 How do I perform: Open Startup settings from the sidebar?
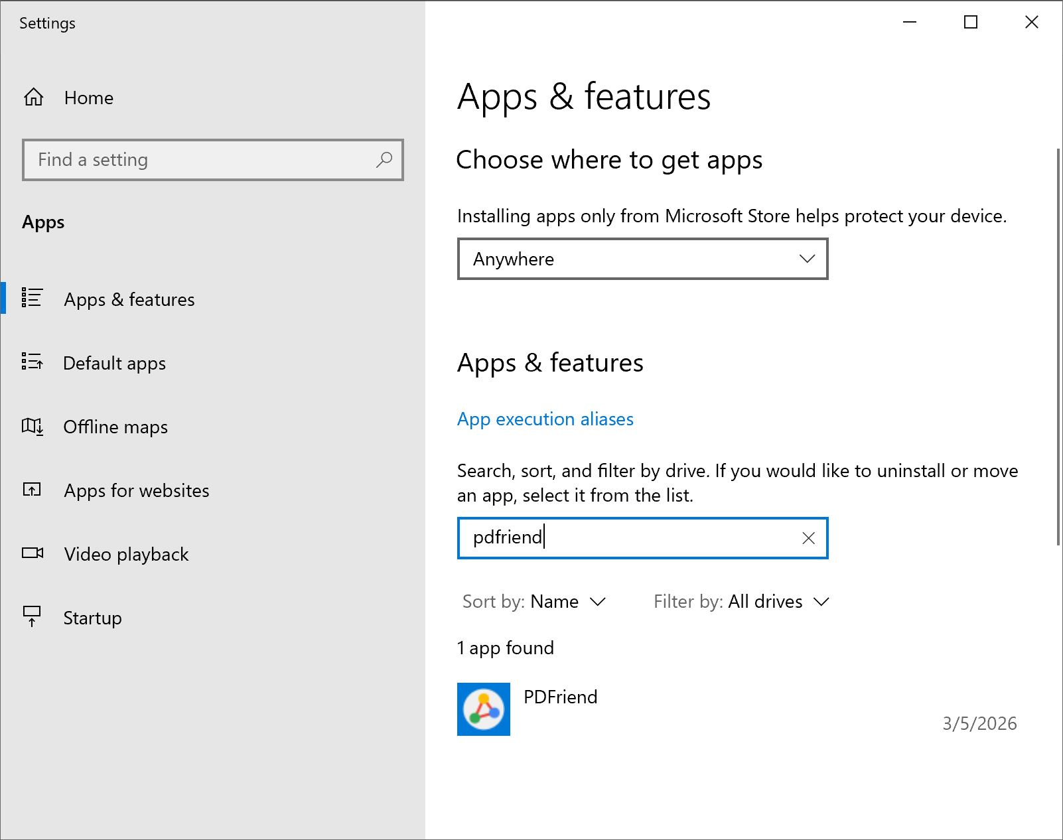point(92,617)
